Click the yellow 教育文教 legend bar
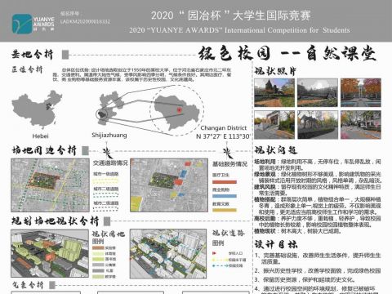Screen dimensions: 392x294 coord(225,210)
